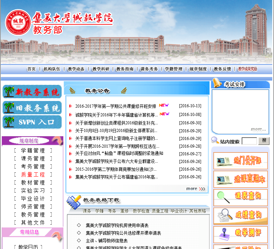Download 集美大学诚毅学院机房使用申请表
Viewport: 274px width, 249px height.
point(117,225)
